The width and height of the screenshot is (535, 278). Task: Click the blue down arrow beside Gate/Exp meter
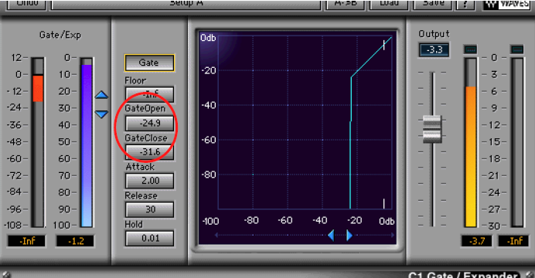click(101, 114)
